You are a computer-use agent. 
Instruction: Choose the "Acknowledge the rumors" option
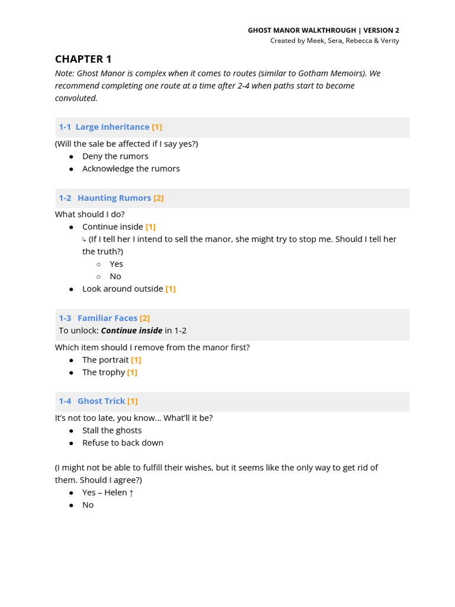pos(131,169)
